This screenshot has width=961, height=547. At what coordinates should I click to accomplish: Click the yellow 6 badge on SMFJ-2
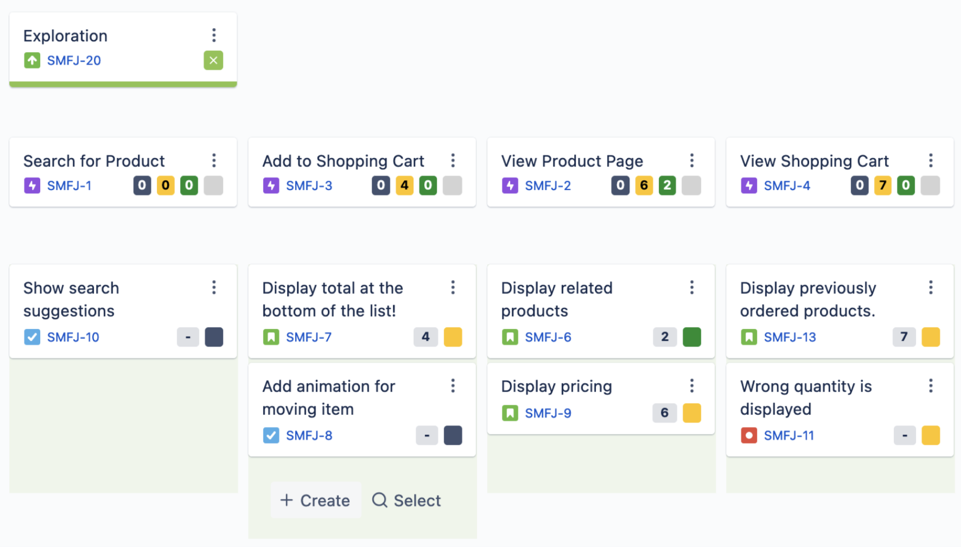click(x=644, y=186)
